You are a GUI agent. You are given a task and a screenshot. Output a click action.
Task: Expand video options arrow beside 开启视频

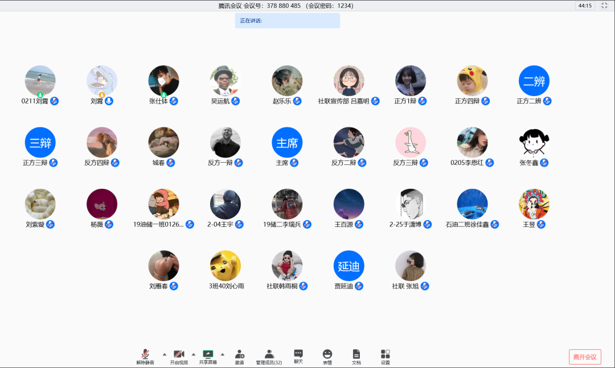point(194,354)
